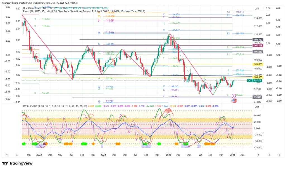This screenshot has height=169, width=286.
Task: Click the Z label on bottom axis
Action: [x=17, y=155]
